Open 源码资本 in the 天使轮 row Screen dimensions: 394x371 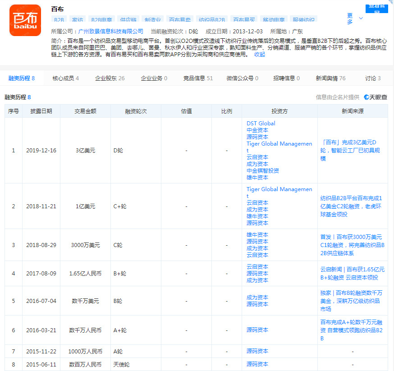[257, 364]
